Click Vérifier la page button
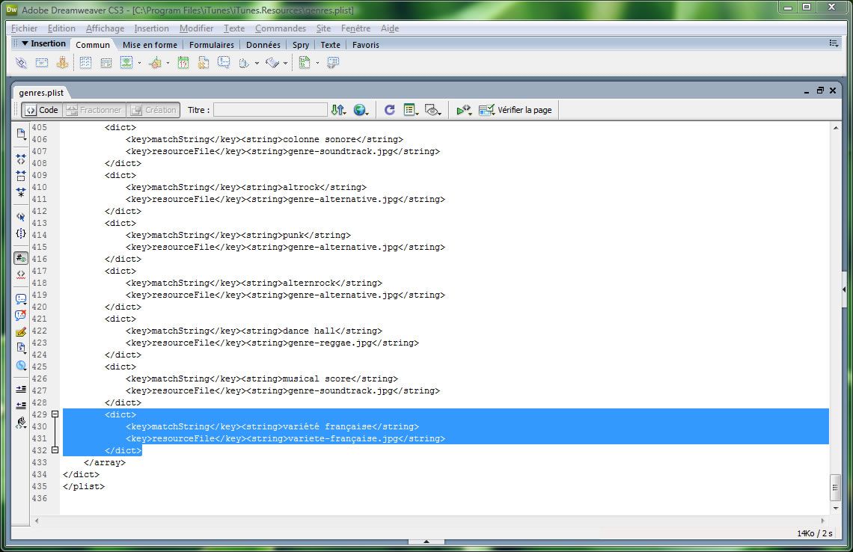The image size is (853, 552). pos(516,110)
